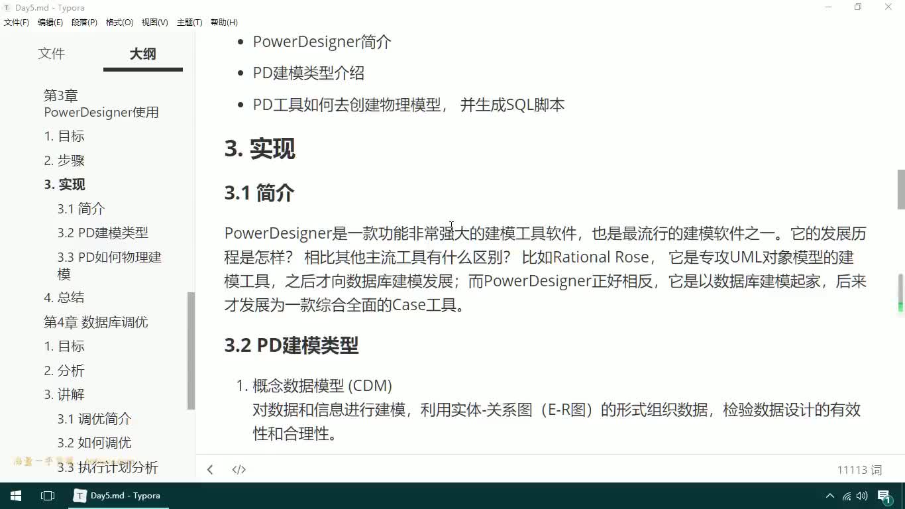The image size is (905, 509).
Task: Switch sidebar to 大纲 tab
Action: point(143,54)
